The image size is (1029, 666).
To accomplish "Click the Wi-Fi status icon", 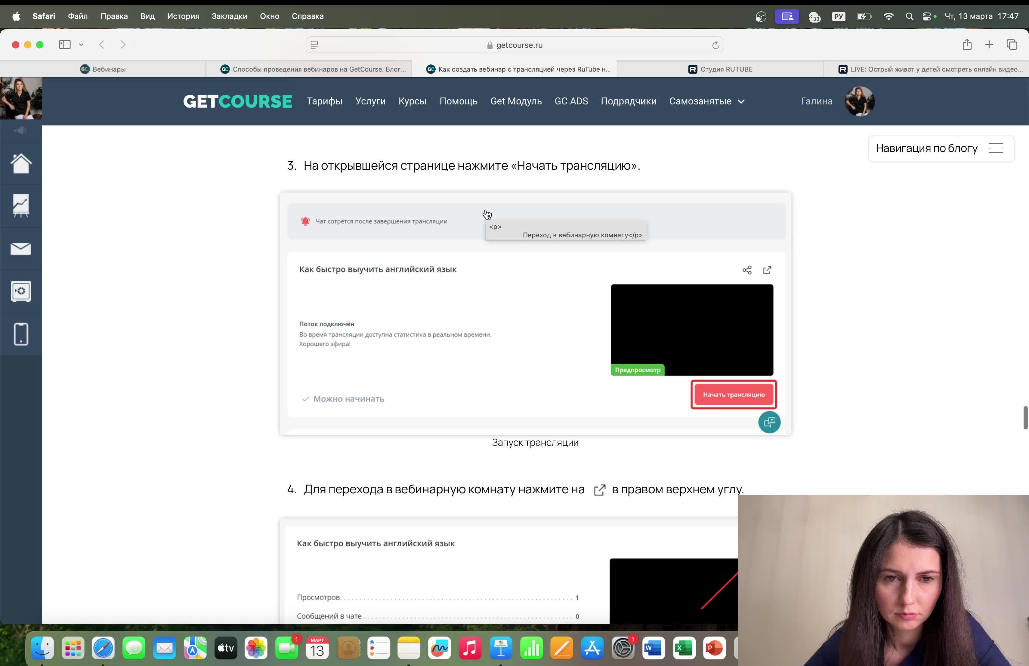I will (x=888, y=17).
